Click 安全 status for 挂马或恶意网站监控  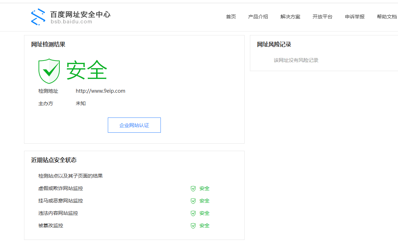pyautogui.click(x=204, y=201)
